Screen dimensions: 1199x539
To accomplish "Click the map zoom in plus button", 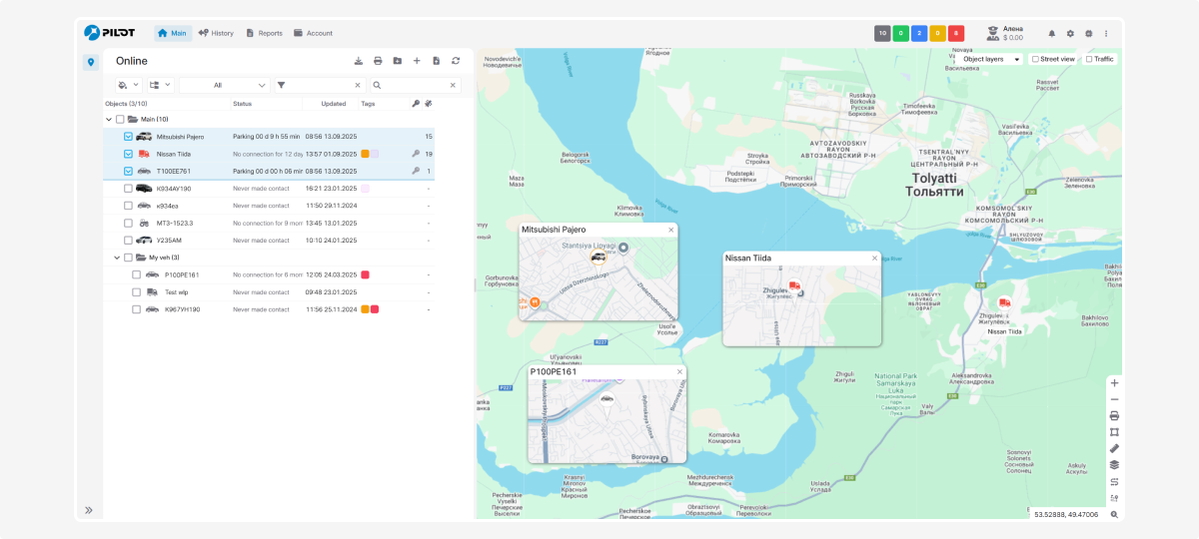I will [1114, 383].
